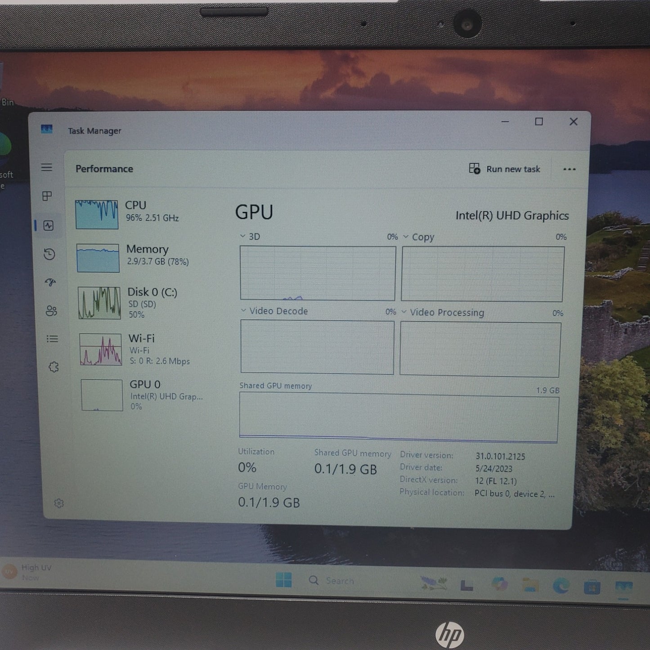Click the DirectX version value 12 (FL 12.1)

[496, 481]
